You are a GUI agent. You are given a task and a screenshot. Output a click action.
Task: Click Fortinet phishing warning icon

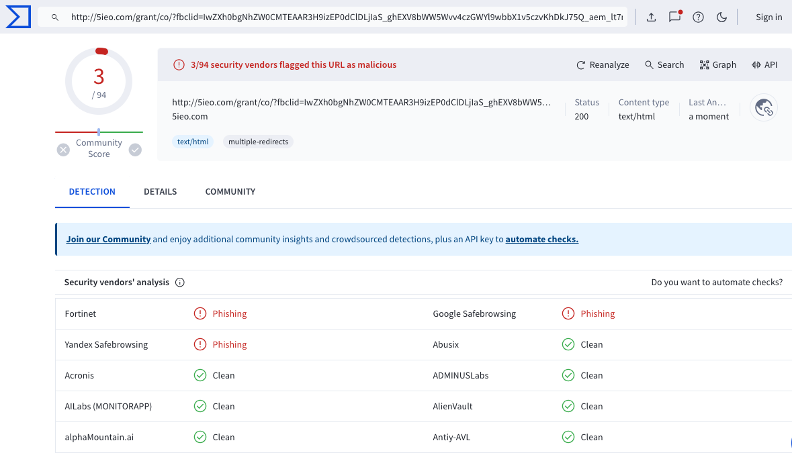click(x=200, y=314)
